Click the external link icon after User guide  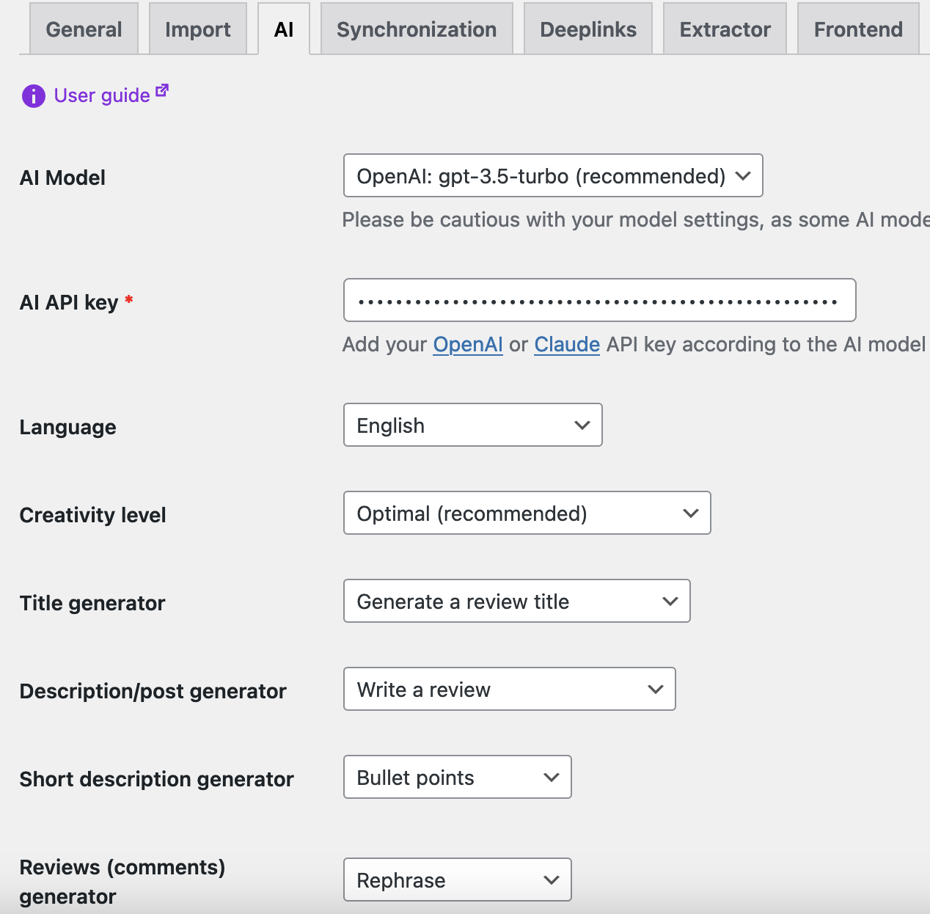pyautogui.click(x=162, y=91)
